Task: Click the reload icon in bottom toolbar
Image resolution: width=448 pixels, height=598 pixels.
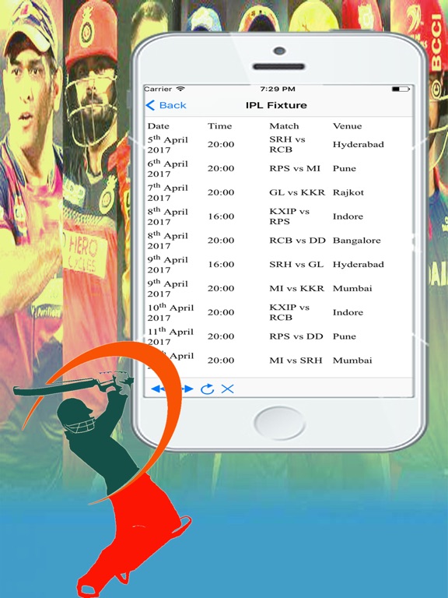Action: pos(207,389)
